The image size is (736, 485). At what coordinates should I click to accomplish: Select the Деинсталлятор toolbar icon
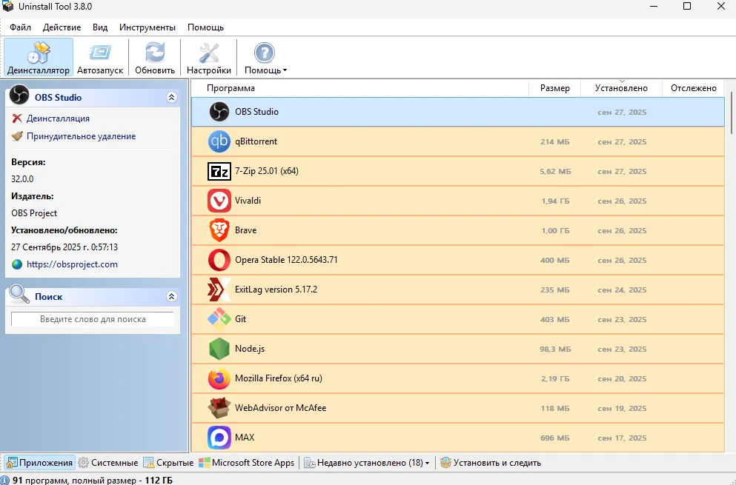pos(39,53)
